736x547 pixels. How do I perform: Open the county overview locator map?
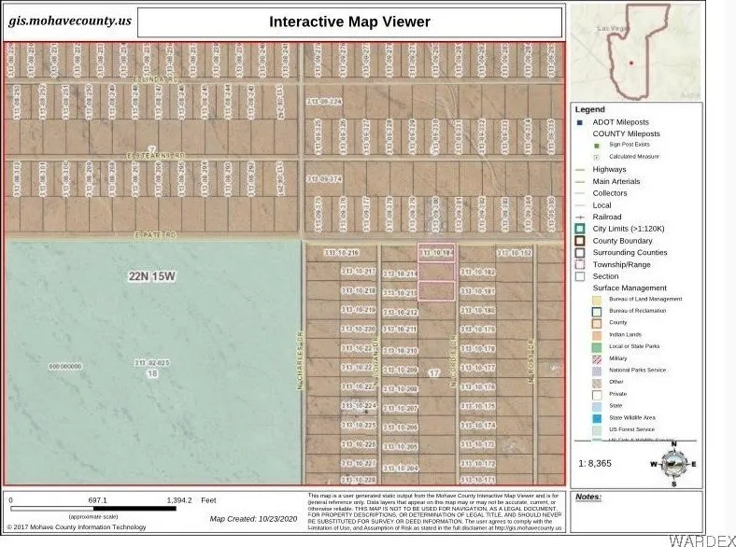coord(635,51)
